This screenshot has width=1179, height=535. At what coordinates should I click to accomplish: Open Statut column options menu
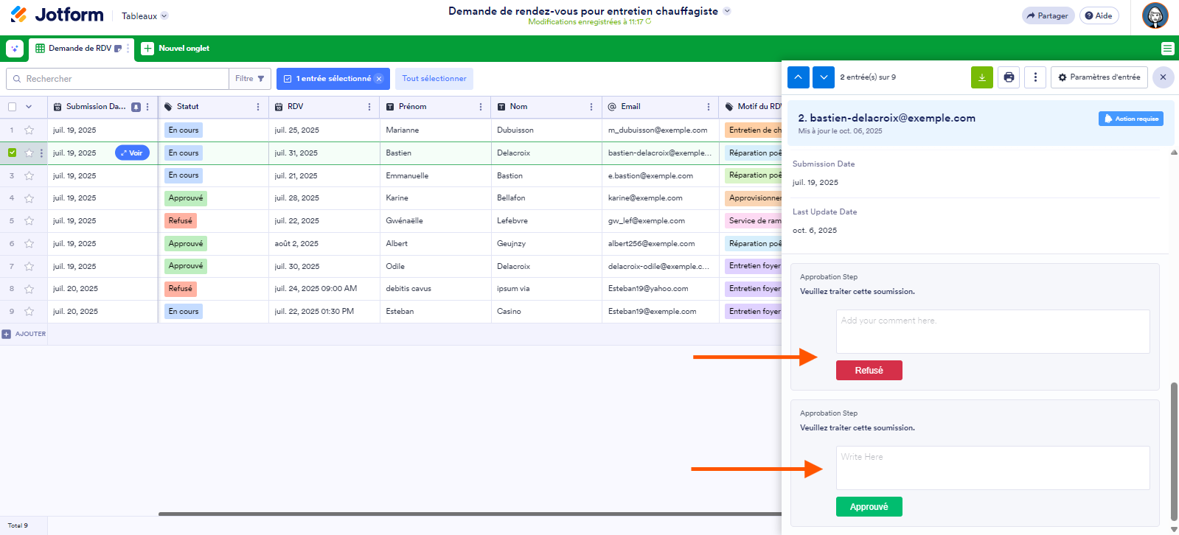click(258, 107)
